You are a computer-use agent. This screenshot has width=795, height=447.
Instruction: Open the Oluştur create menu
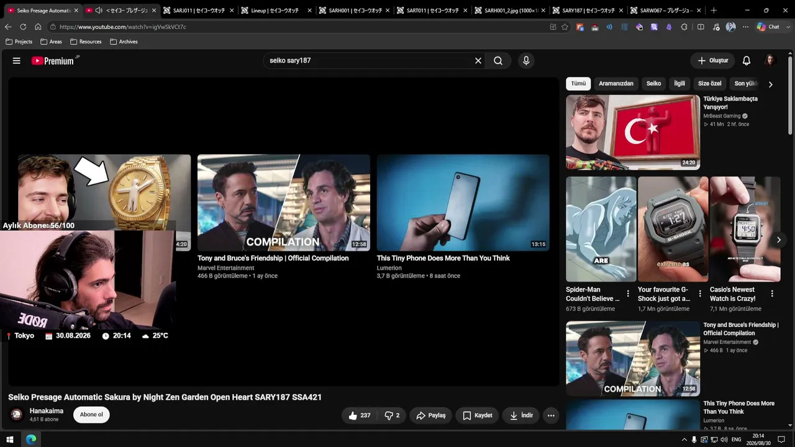(x=712, y=61)
